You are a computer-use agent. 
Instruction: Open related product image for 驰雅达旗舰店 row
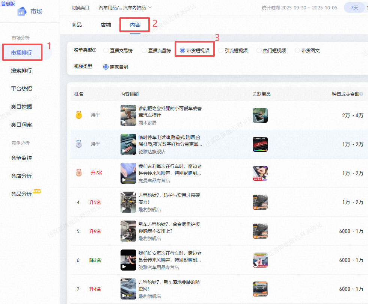coord(260,144)
